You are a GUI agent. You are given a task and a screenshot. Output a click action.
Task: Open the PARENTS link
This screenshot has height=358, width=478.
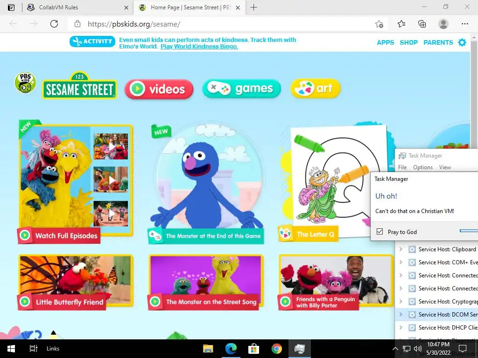pos(438,42)
